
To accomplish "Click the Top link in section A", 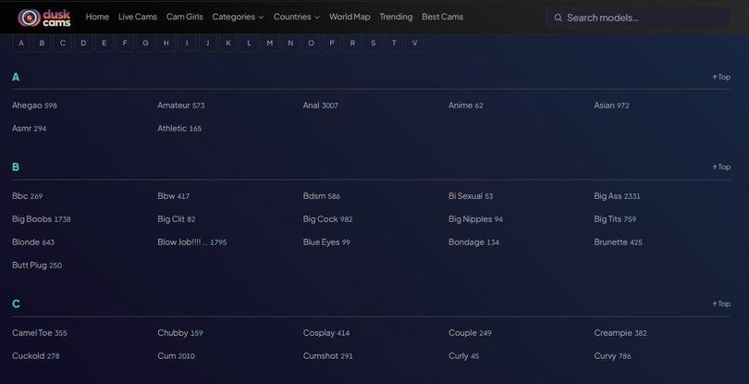I will 721,77.
